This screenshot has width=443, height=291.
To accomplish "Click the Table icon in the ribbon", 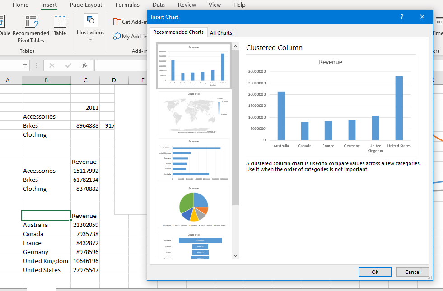I will pyautogui.click(x=60, y=22).
